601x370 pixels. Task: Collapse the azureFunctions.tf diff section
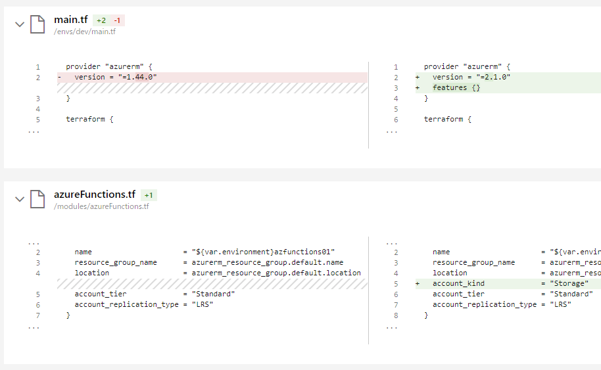coord(20,199)
